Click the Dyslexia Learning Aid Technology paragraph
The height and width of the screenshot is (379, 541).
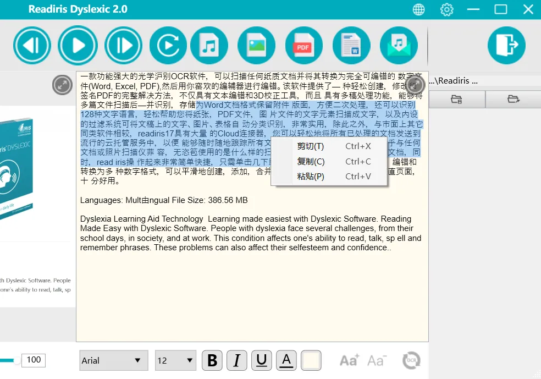[251, 233]
